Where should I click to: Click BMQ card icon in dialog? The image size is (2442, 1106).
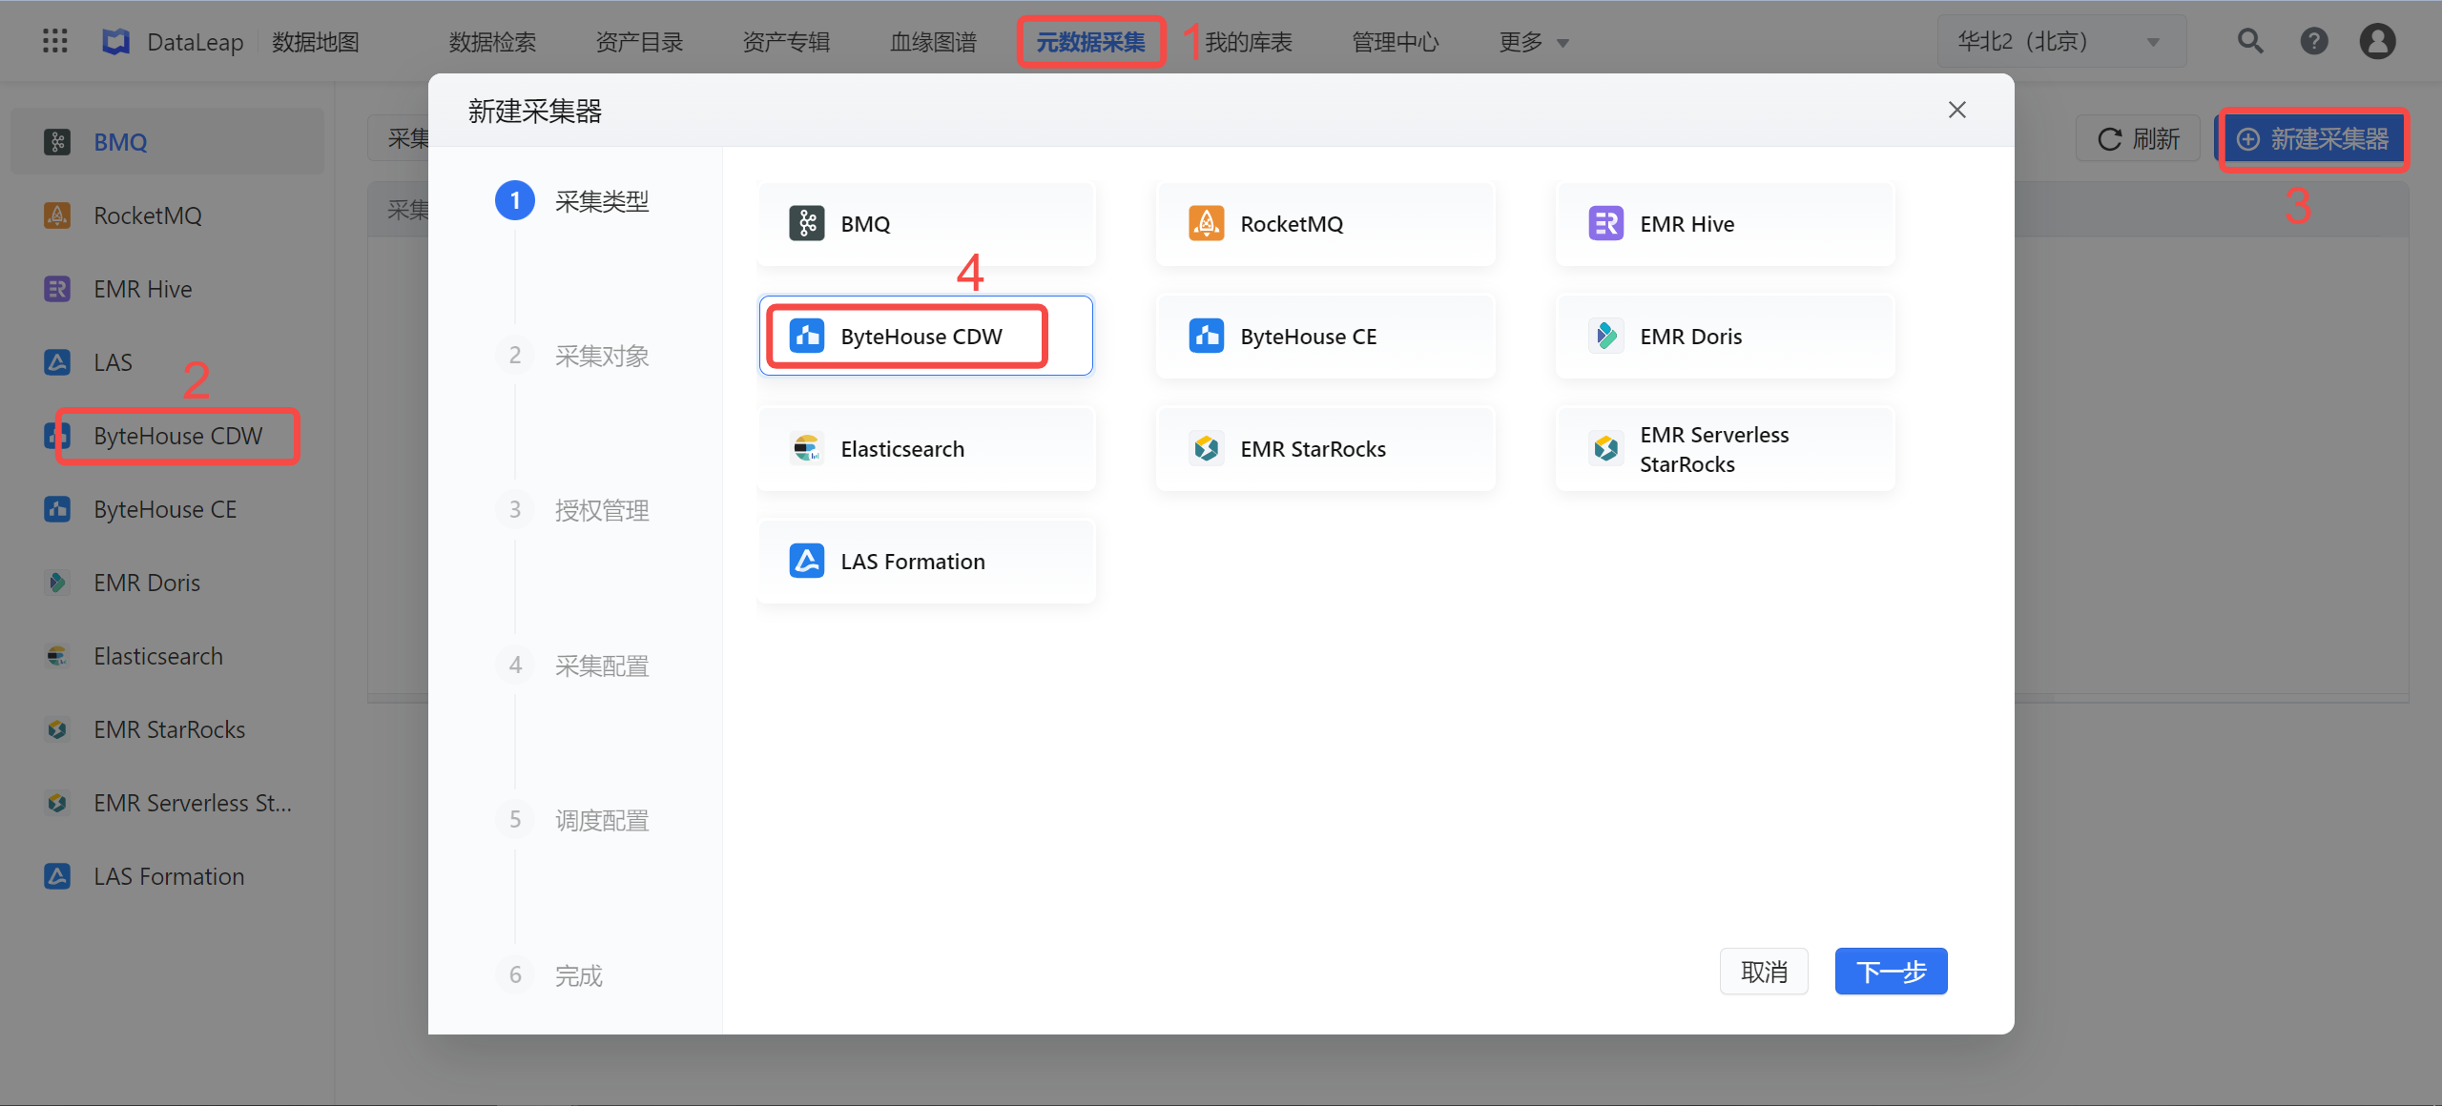[807, 224]
